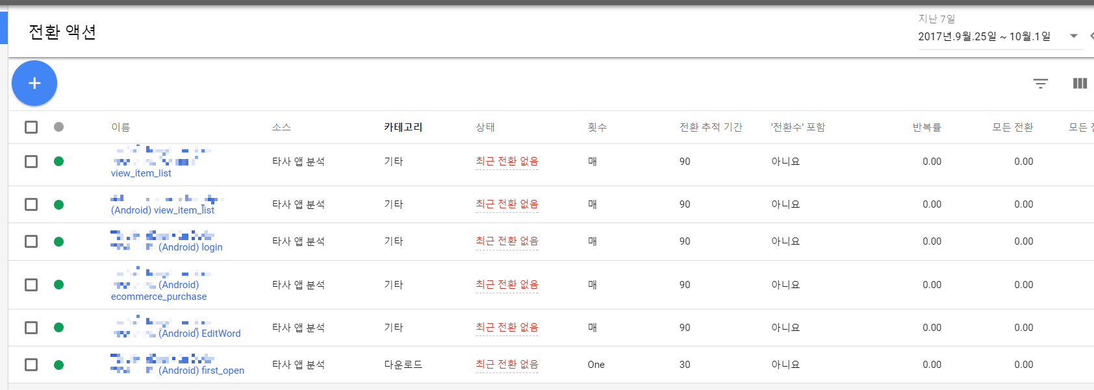The image size is (1094, 390).
Task: Click green status dot of (Android) login row
Action: pyautogui.click(x=58, y=241)
